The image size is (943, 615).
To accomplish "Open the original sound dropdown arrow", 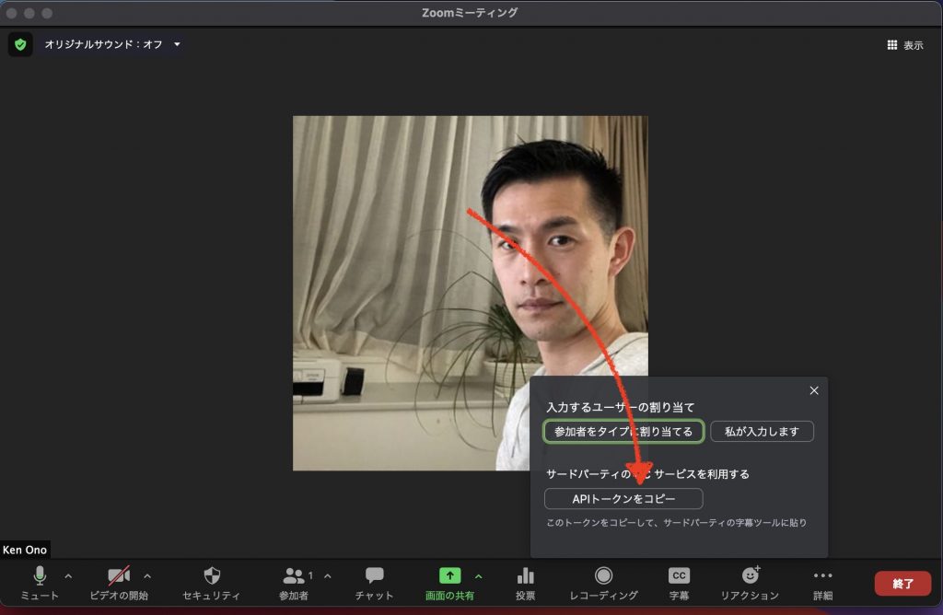I will [175, 44].
